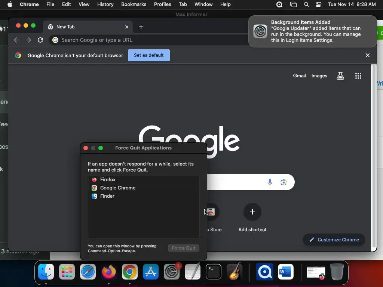Open the Profiles menu
Viewport: 383px width, 287px height.
click(162, 4)
